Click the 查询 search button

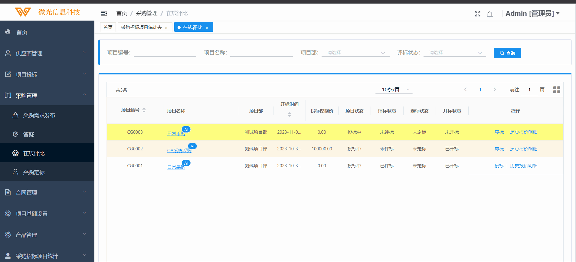coord(507,53)
